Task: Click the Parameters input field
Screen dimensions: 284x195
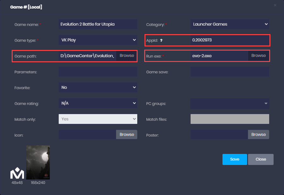Action: (x=98, y=72)
